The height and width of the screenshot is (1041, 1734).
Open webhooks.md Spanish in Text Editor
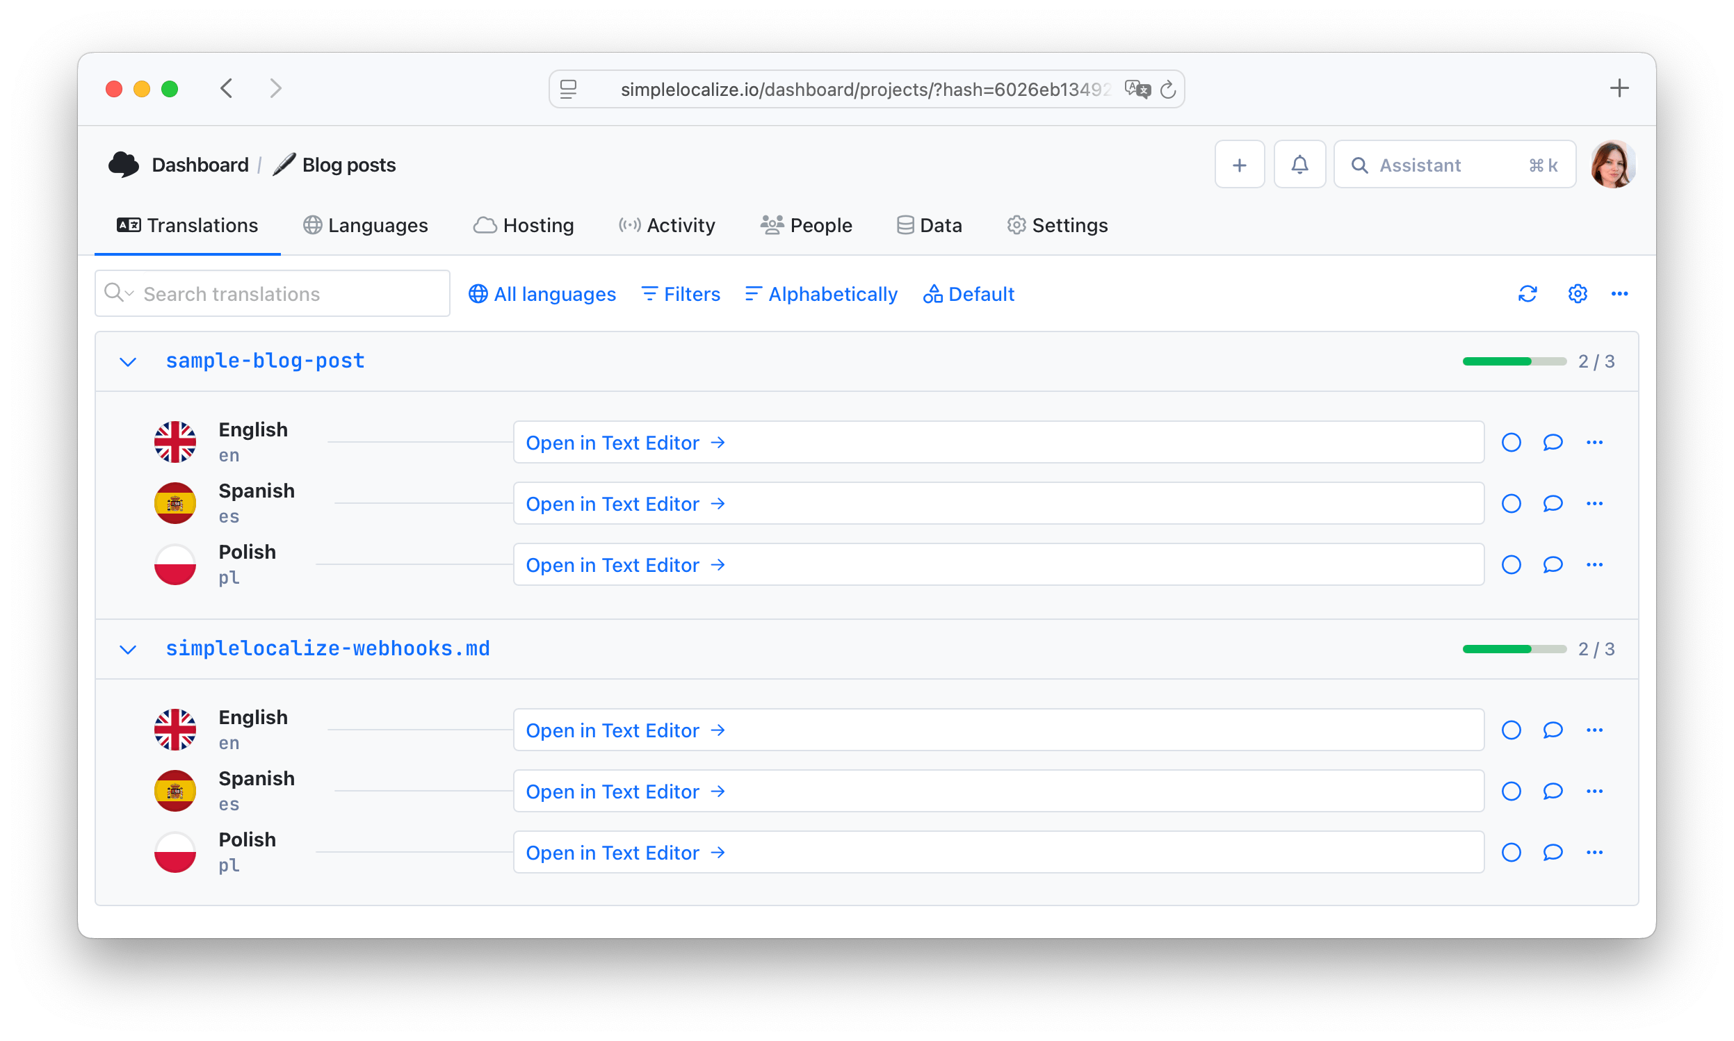pyautogui.click(x=998, y=792)
